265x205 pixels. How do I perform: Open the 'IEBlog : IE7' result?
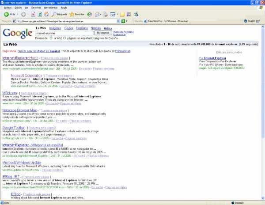[11, 177]
